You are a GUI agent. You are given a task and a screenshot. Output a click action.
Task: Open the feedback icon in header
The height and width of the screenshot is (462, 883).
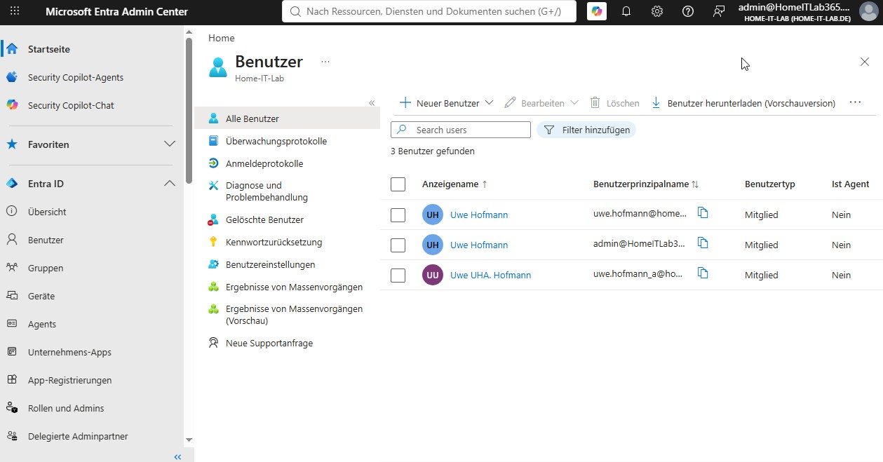(x=719, y=11)
